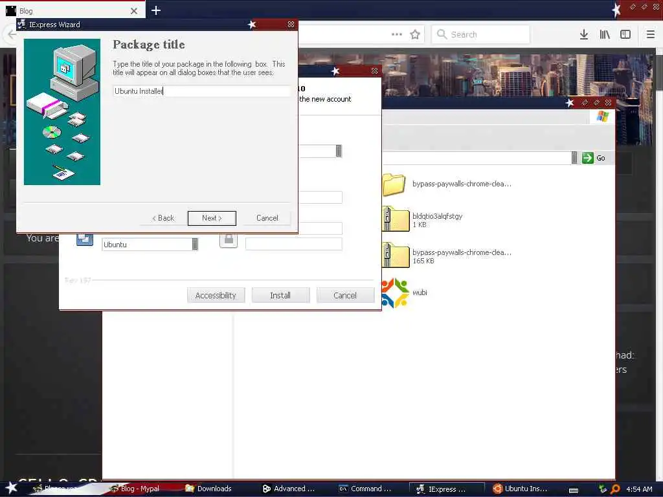This screenshot has width=663, height=497.
Task: Click the star icon in IExpress title bar
Action: click(252, 25)
